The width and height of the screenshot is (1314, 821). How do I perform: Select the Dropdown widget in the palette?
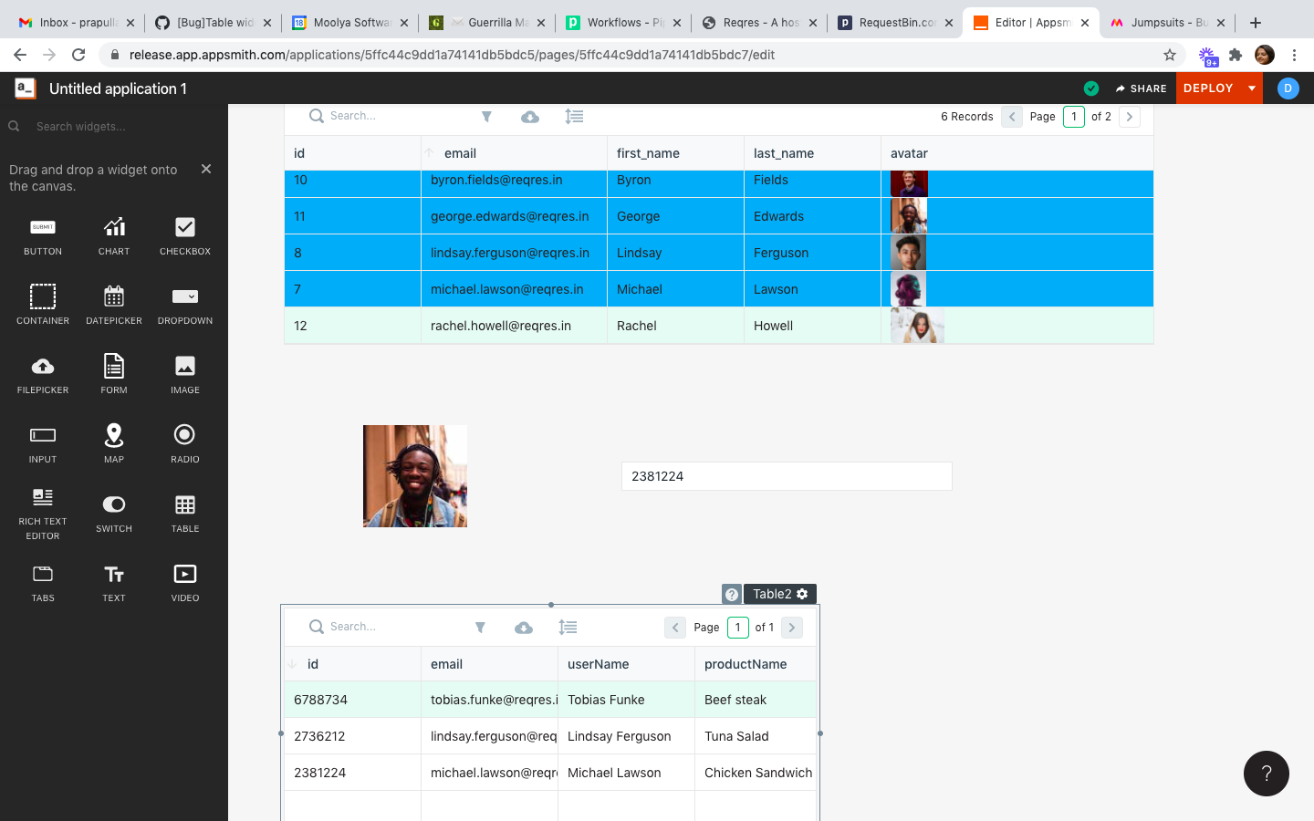coord(184,305)
